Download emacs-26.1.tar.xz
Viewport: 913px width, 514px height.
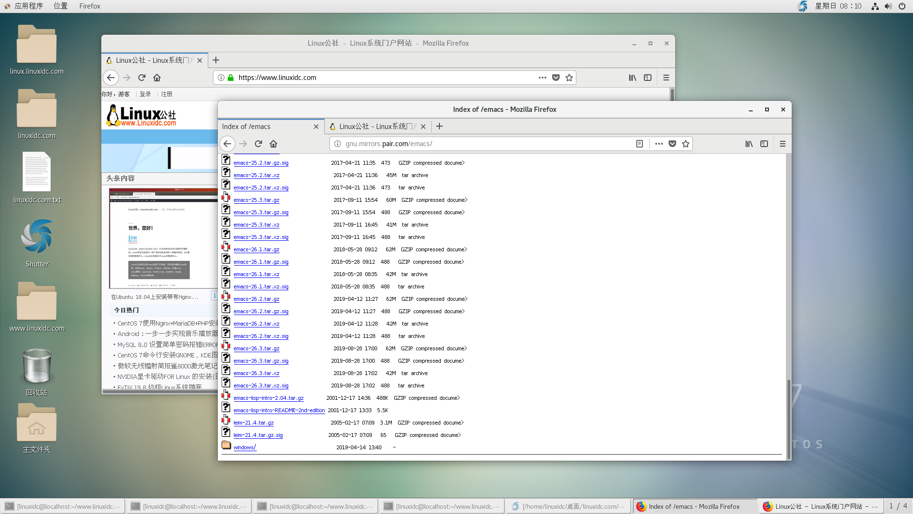256,274
